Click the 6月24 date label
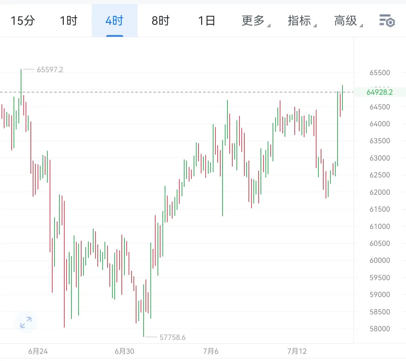This screenshot has height=361, width=406. 38,352
